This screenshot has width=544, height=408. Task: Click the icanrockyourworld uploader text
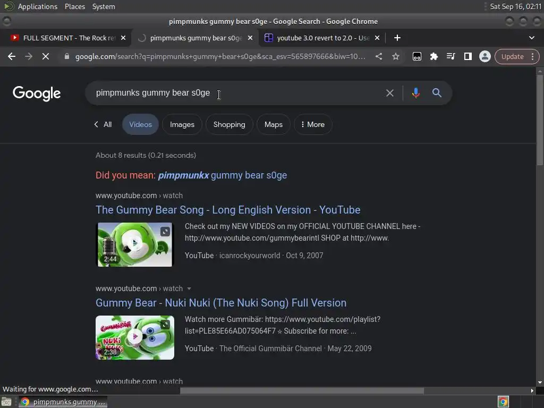[x=250, y=256]
